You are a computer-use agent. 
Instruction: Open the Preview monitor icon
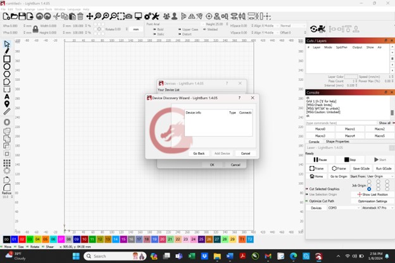coord(138,16)
